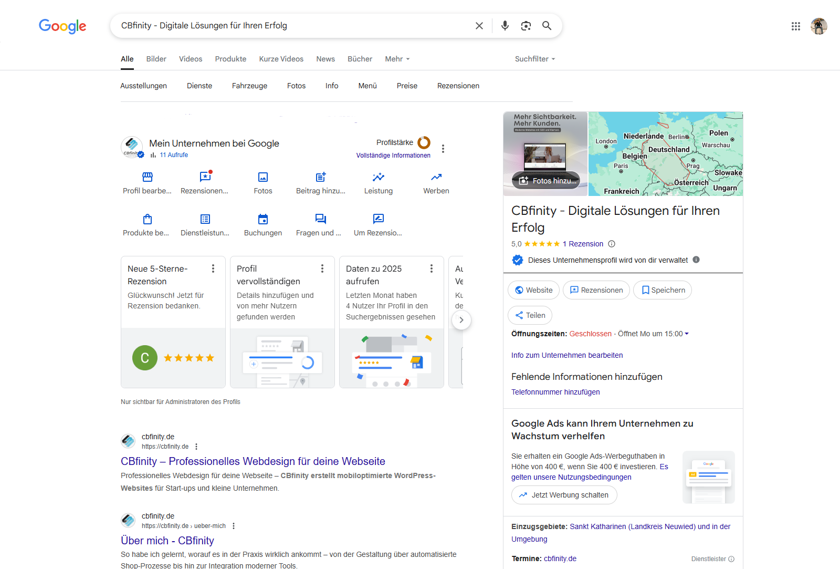Click rating info icon next to '1 Rezension'
Viewport: 840px width, 569px height.
pyautogui.click(x=612, y=244)
